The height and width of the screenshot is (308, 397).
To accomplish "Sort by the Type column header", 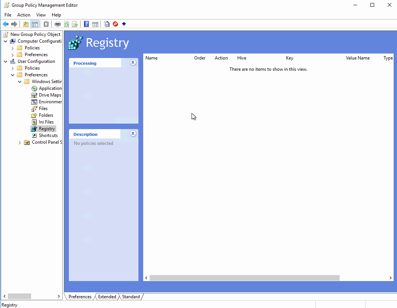I will click(388, 58).
